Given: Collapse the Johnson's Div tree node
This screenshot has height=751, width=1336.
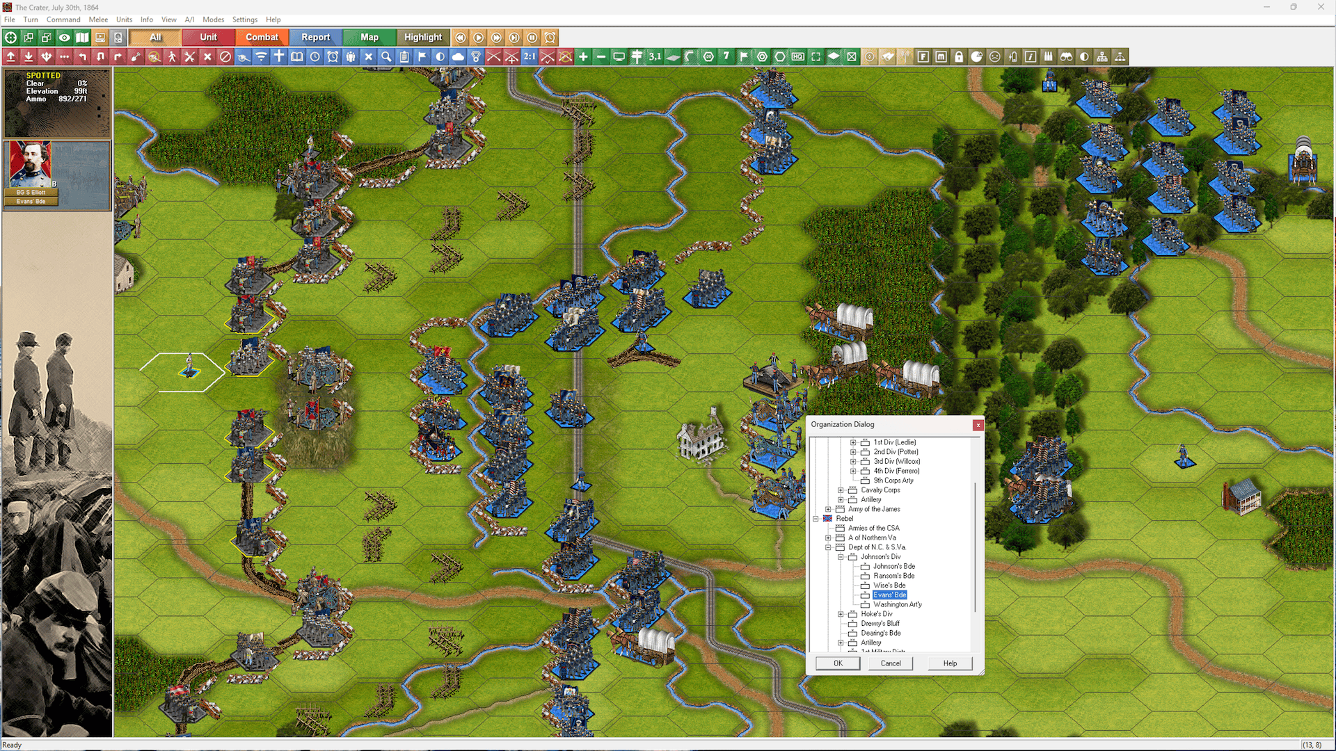Looking at the screenshot, I should pyautogui.click(x=841, y=557).
